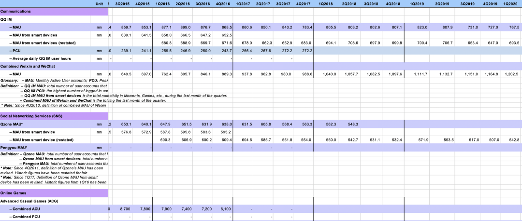The width and height of the screenshot is (522, 221).
Task: Select the cell showing 693.5
Action: point(514,43)
